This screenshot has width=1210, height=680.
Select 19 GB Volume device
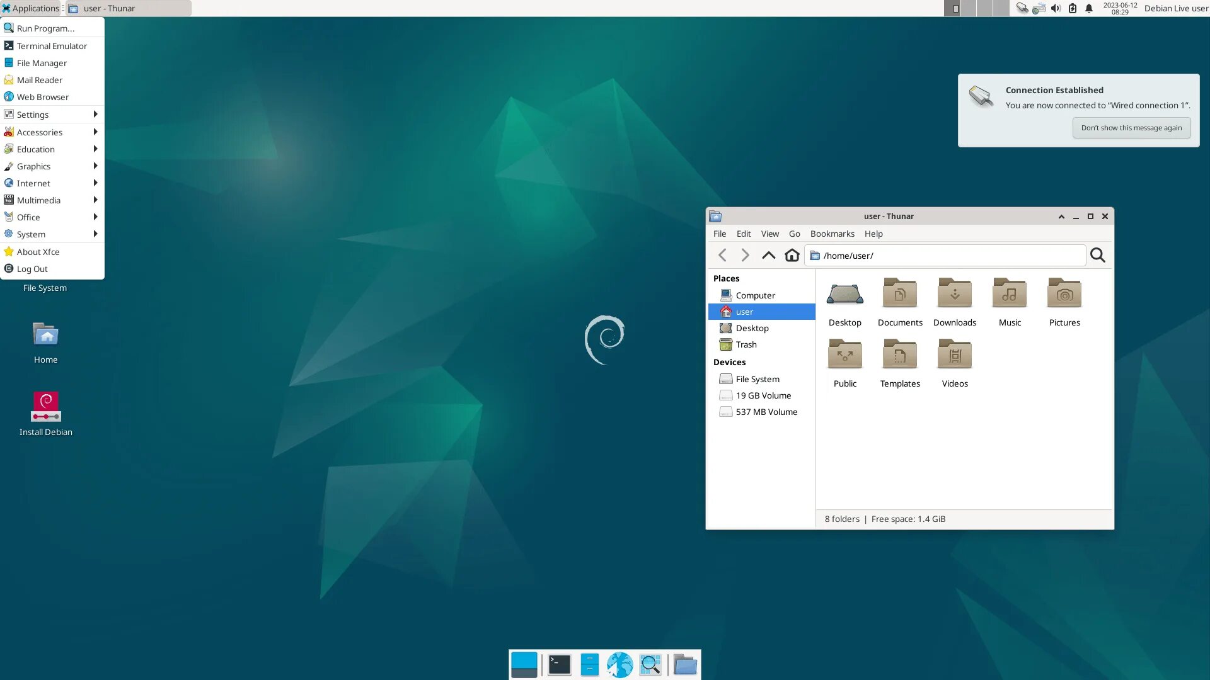pos(763,395)
